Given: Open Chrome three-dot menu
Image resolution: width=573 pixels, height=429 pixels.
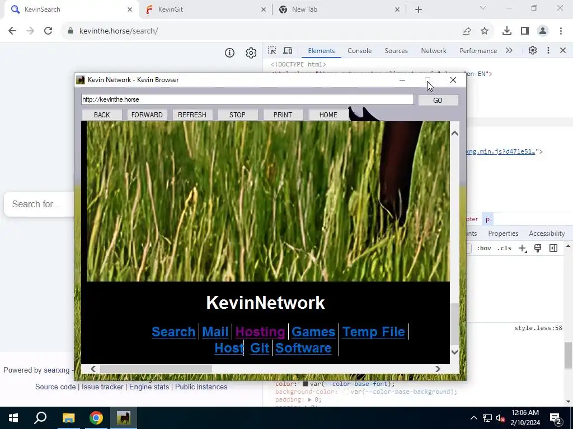Looking at the screenshot, I should pyautogui.click(x=561, y=31).
